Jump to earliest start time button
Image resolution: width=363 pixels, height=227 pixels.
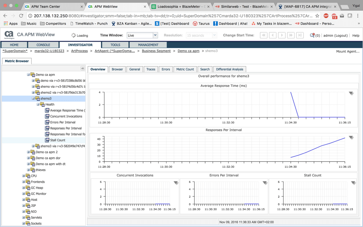(x=264, y=35)
